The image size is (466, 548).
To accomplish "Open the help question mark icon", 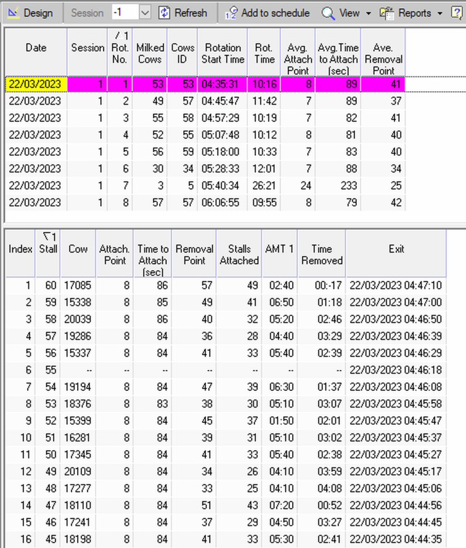I will 457,13.
